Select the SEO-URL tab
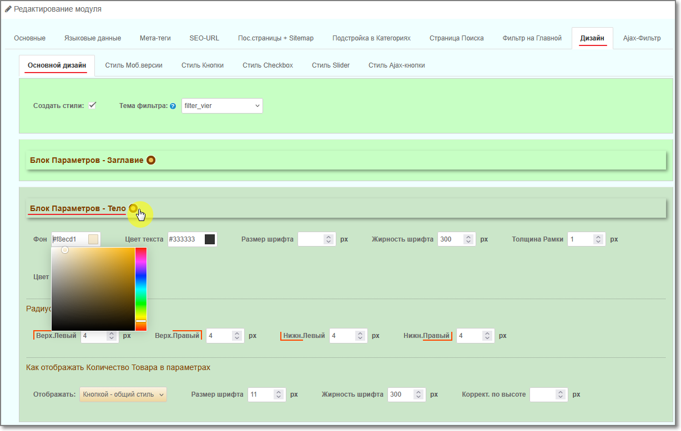 tap(204, 38)
